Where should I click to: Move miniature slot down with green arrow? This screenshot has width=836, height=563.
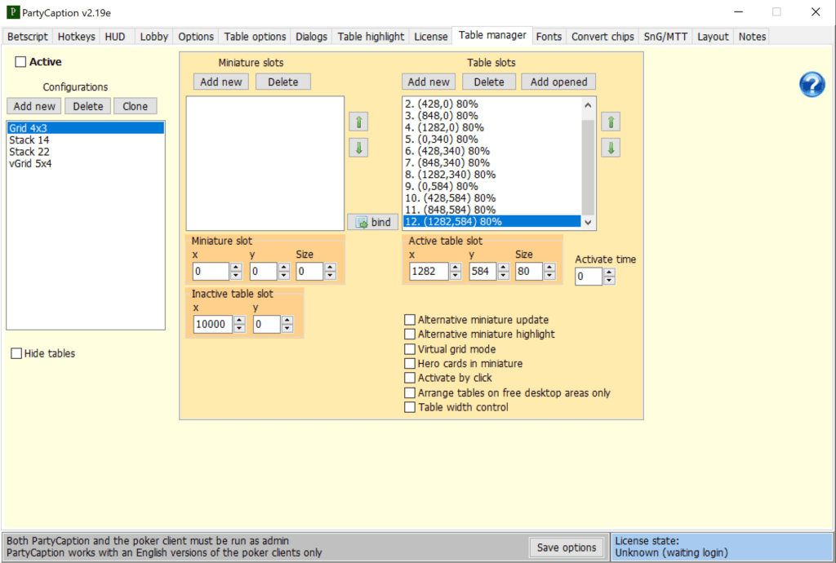click(x=359, y=148)
